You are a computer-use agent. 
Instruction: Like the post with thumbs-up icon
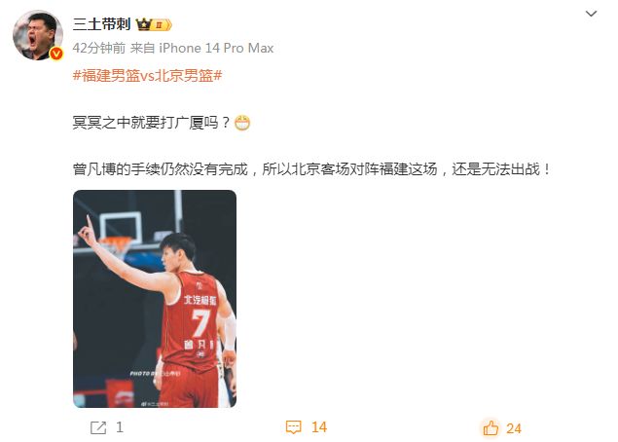point(491,427)
